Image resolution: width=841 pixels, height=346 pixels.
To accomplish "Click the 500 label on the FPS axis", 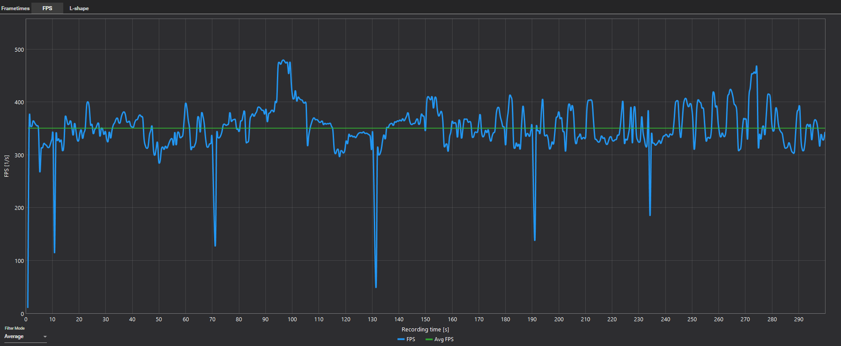I will (x=19, y=50).
